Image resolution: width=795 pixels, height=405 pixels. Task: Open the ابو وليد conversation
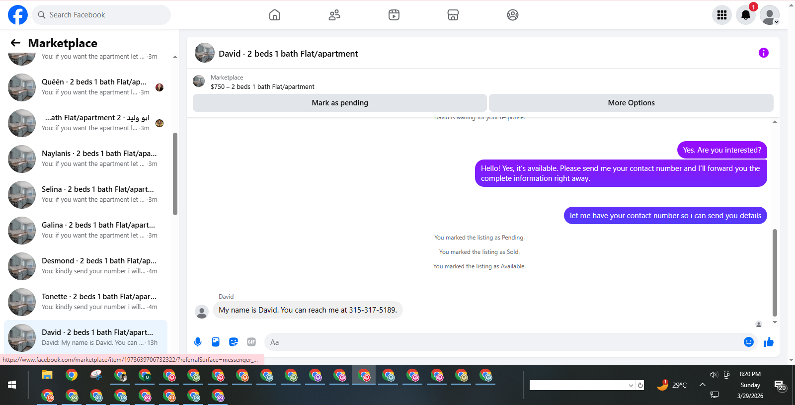coord(85,123)
